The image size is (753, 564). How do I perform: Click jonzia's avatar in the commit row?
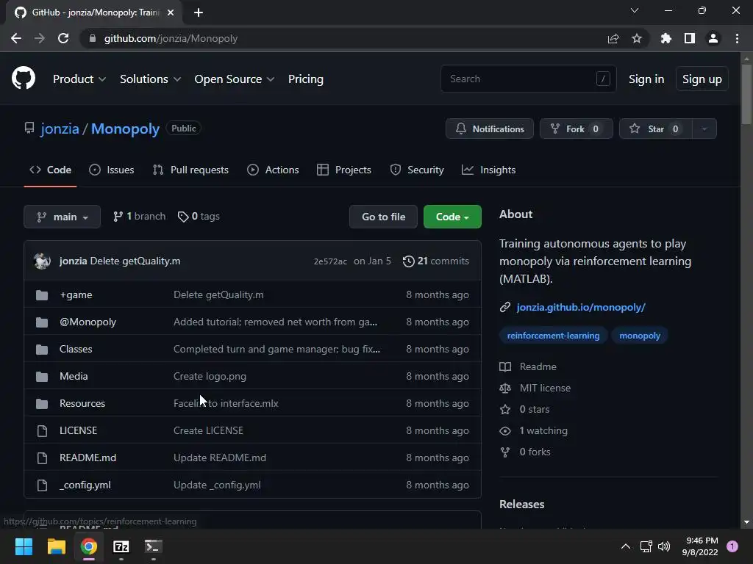coord(42,261)
